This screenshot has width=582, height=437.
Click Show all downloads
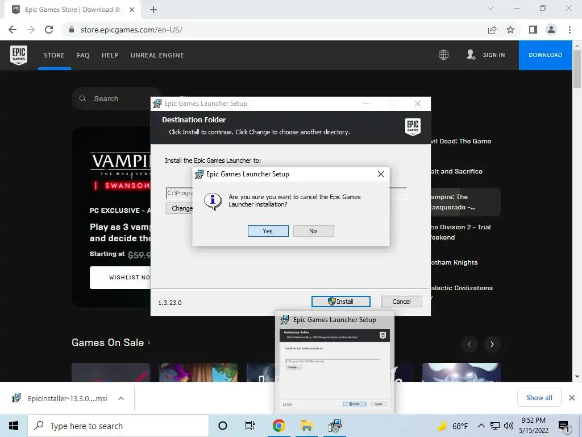[539, 398]
